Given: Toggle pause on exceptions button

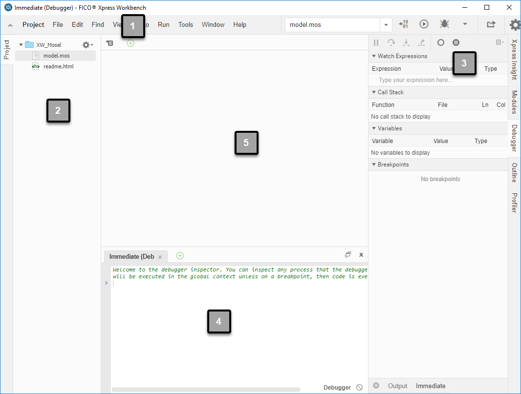Looking at the screenshot, I should tap(456, 43).
